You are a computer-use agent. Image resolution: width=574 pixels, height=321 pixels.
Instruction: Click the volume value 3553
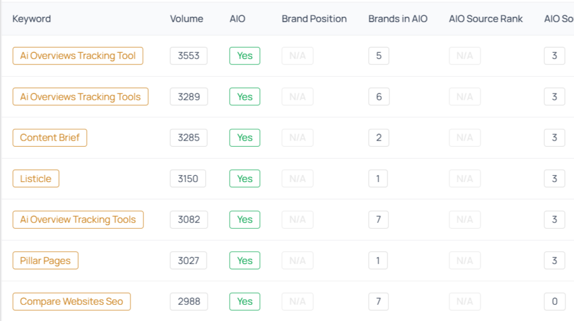tap(188, 56)
